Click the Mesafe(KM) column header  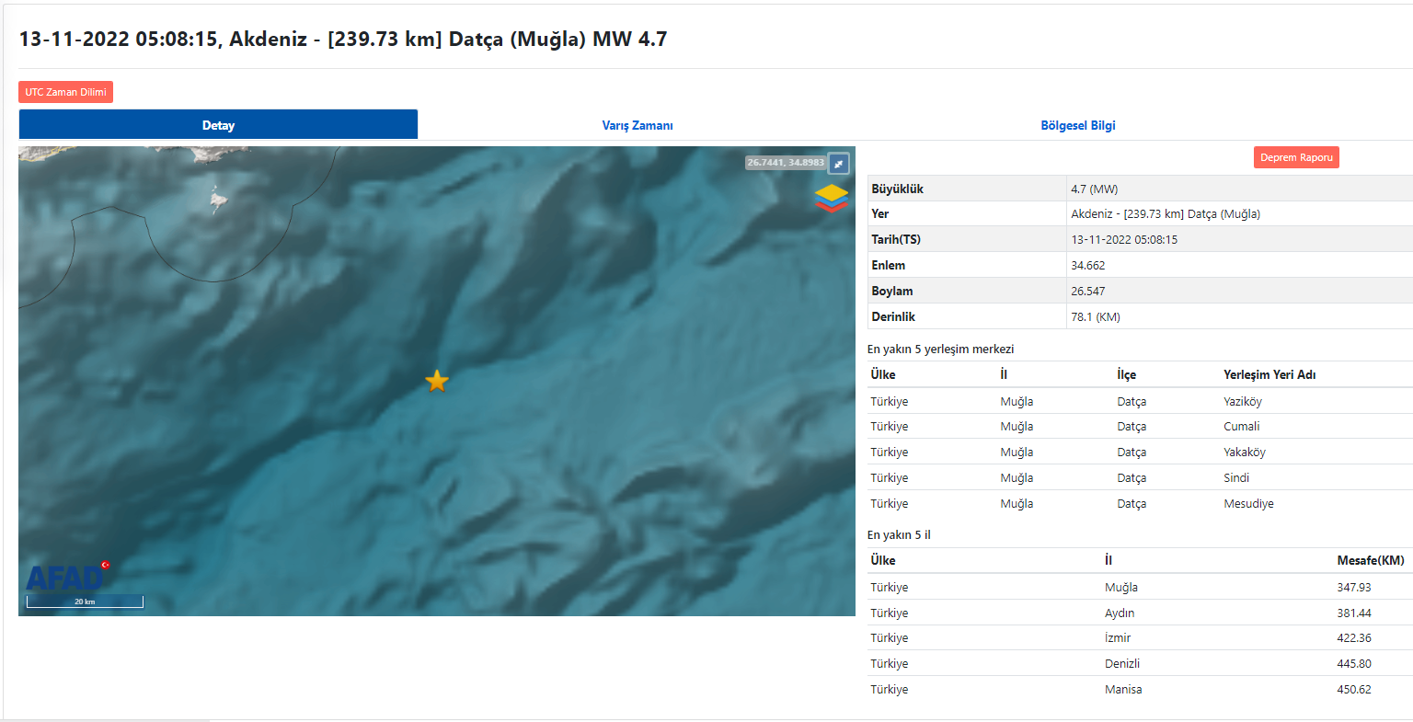tap(1370, 560)
